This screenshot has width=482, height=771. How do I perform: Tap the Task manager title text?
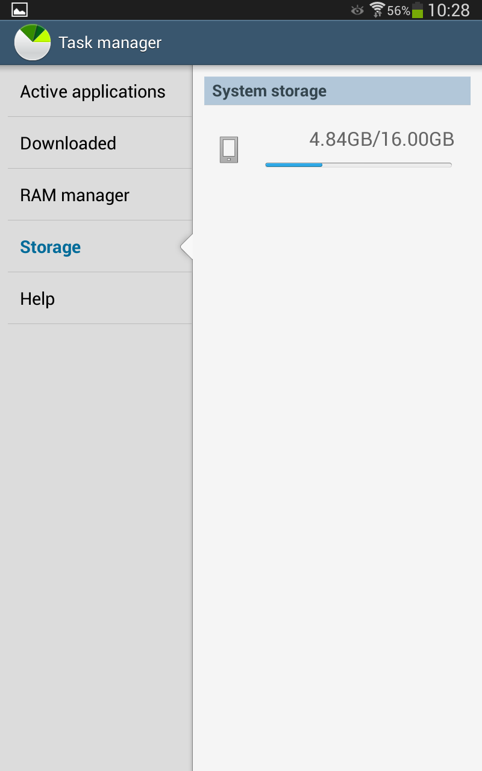(110, 43)
